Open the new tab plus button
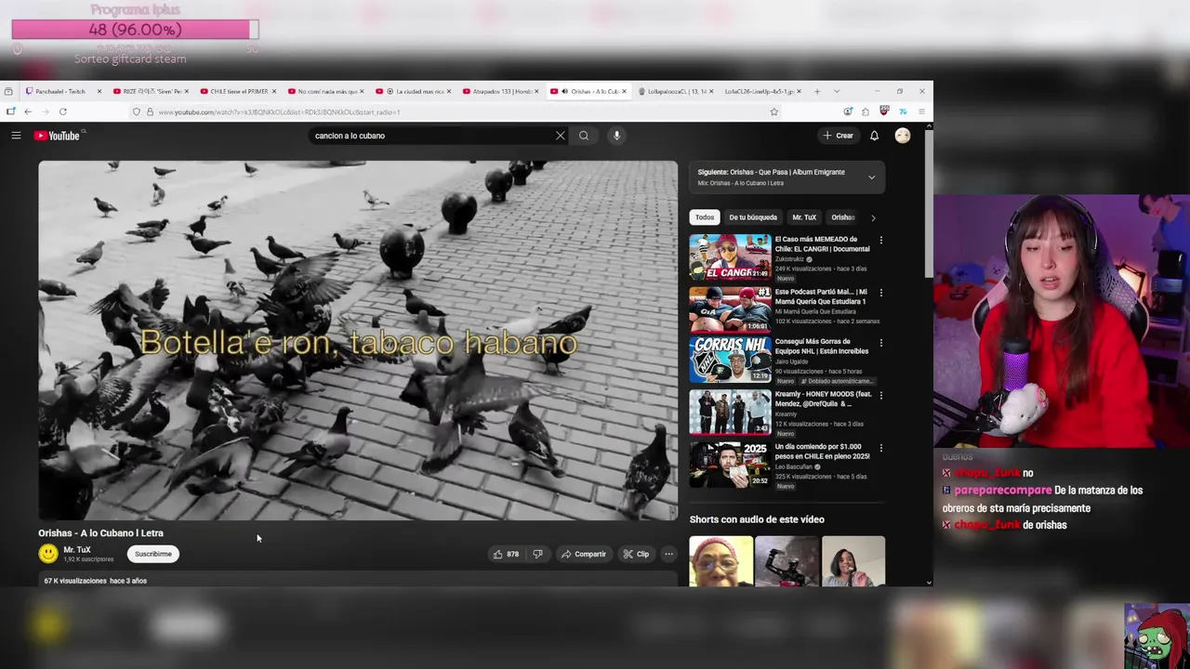Screen dimensions: 1190x669 (x=817, y=91)
